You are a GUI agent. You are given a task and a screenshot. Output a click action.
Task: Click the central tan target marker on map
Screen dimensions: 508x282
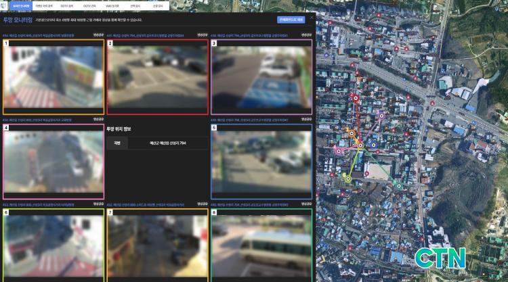click(360, 145)
